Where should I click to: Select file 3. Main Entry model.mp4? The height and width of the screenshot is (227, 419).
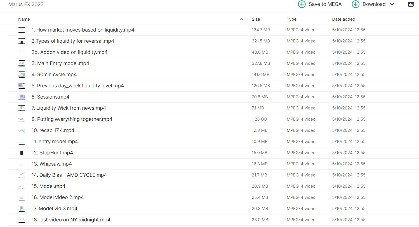[60, 63]
